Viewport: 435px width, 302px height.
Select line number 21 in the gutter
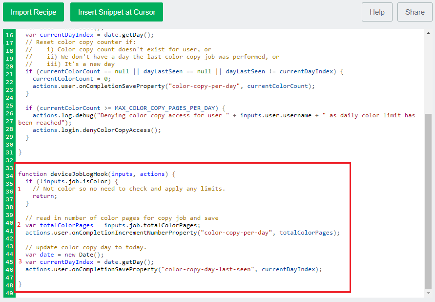coord(9,74)
